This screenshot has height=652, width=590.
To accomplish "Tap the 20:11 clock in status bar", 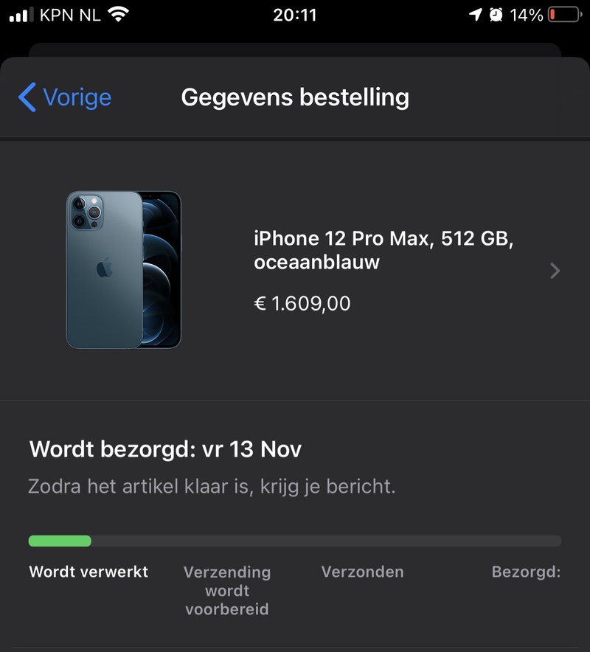I will 295,15.
